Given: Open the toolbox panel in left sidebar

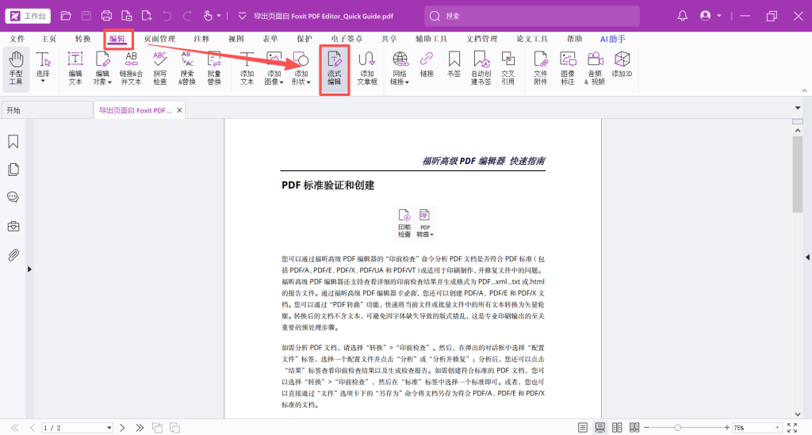Looking at the screenshot, I should pyautogui.click(x=13, y=227).
